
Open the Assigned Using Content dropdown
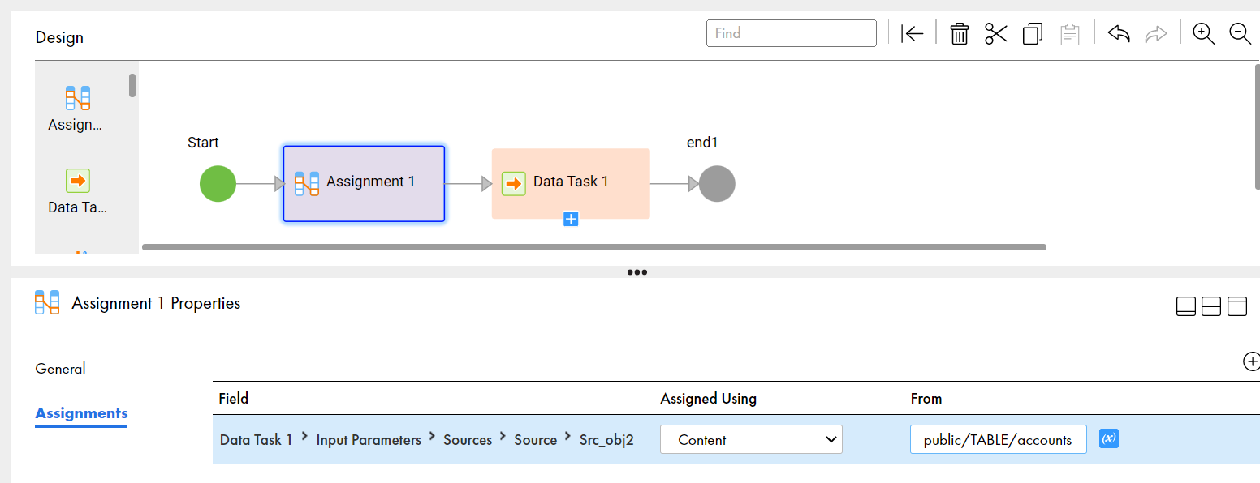click(x=751, y=439)
